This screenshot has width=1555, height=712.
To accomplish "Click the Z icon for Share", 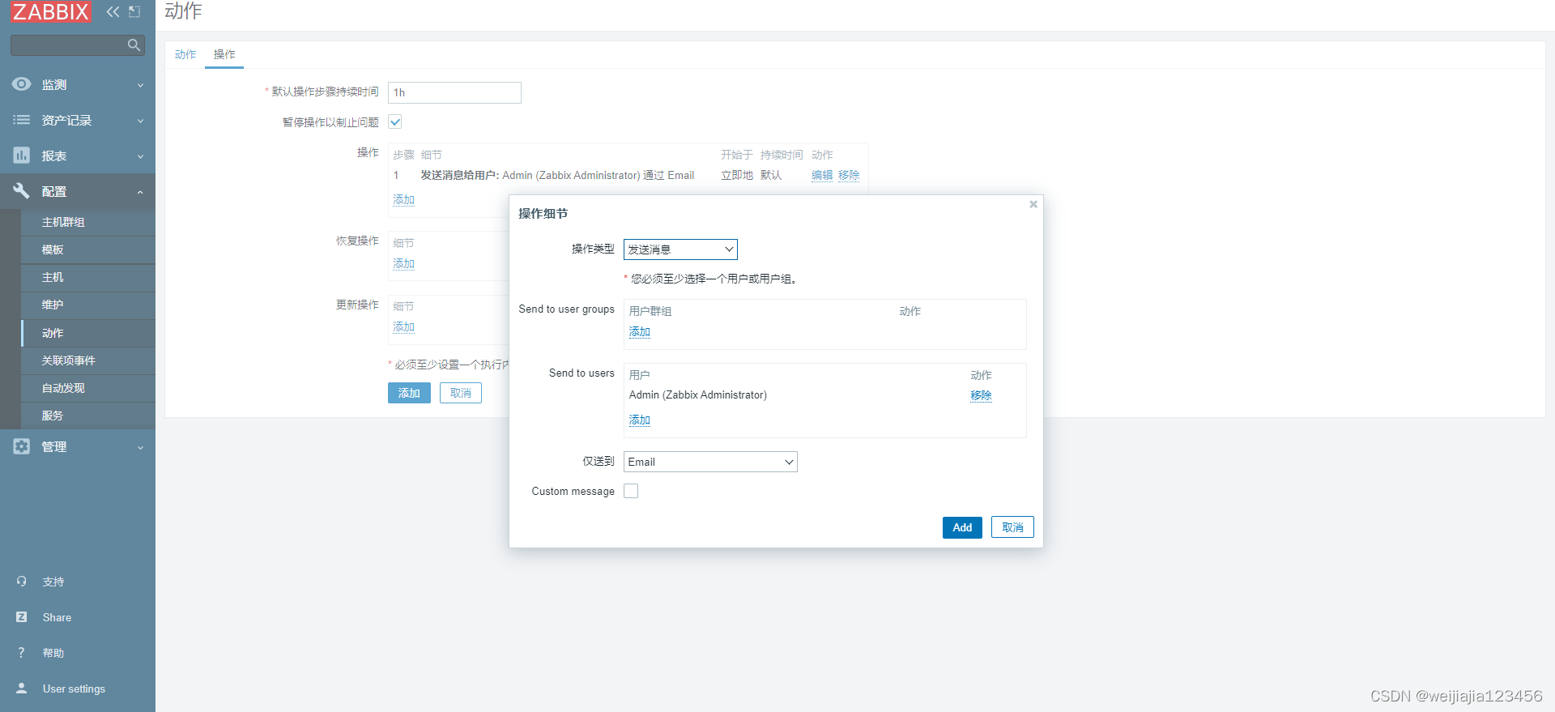I will point(22,617).
